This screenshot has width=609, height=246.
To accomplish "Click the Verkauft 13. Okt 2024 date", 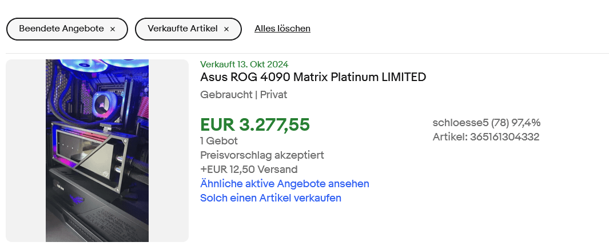I will [x=244, y=64].
